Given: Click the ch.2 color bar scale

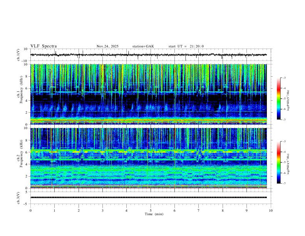Looking at the screenshot, I should click(278, 162).
